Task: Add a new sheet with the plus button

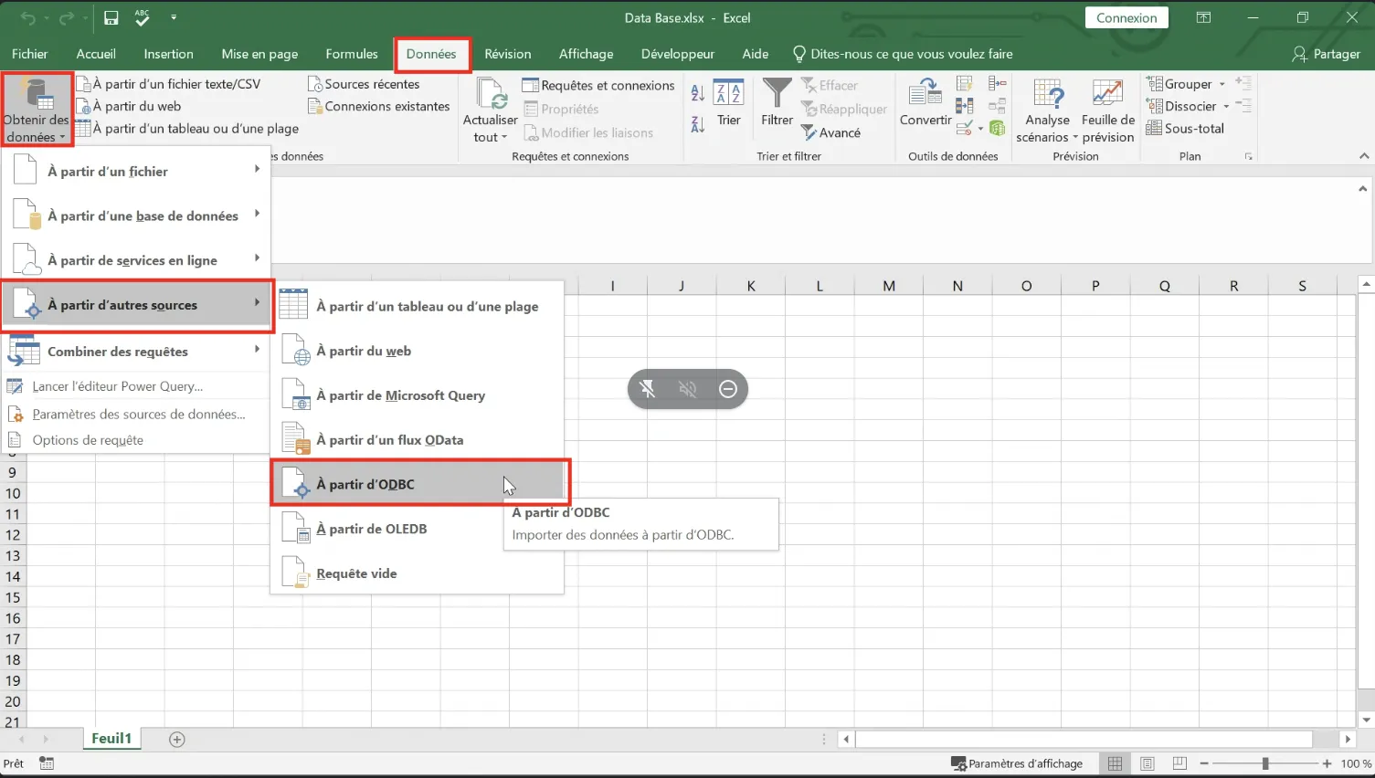Action: [177, 739]
